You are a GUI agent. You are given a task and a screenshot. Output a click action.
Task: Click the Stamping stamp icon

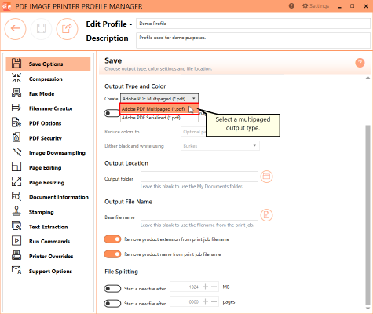click(x=16, y=211)
